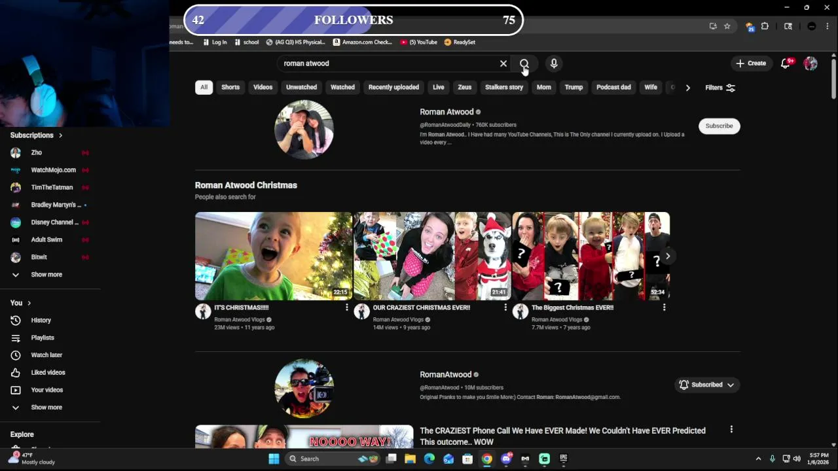The height and width of the screenshot is (471, 838).
Task: Open ReadySet bookmark
Action: point(460,42)
